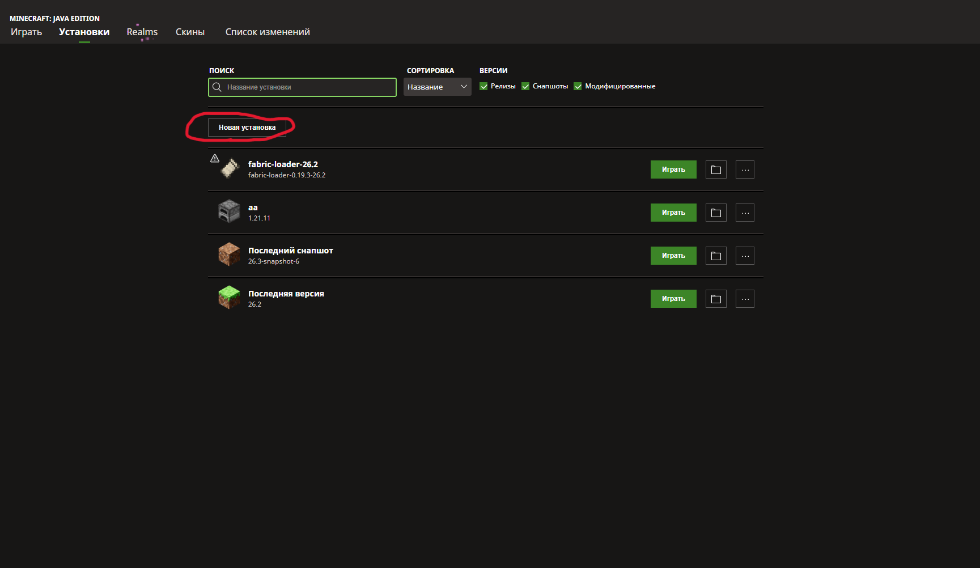Go to the Realms tab
The height and width of the screenshot is (568, 980).
(142, 32)
